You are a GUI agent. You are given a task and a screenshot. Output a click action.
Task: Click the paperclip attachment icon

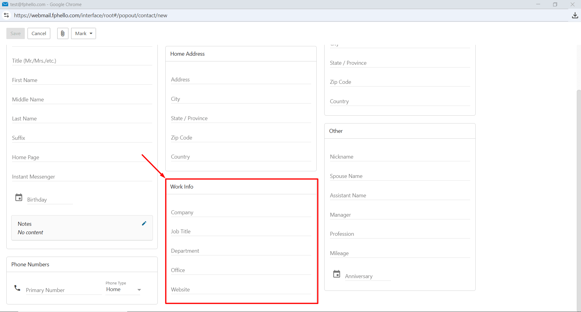63,34
